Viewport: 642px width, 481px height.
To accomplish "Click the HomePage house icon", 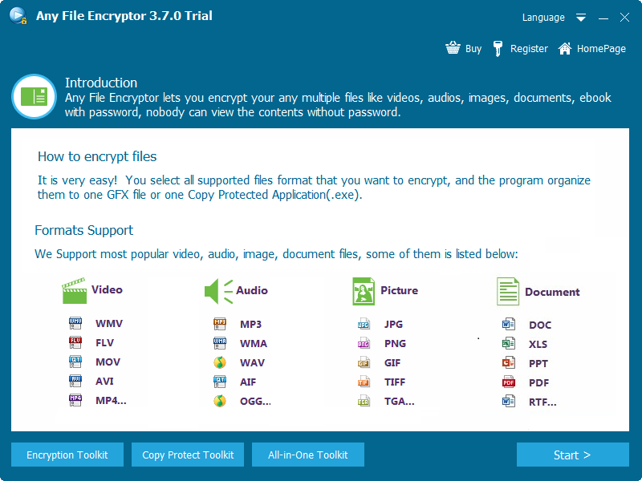I will point(565,48).
